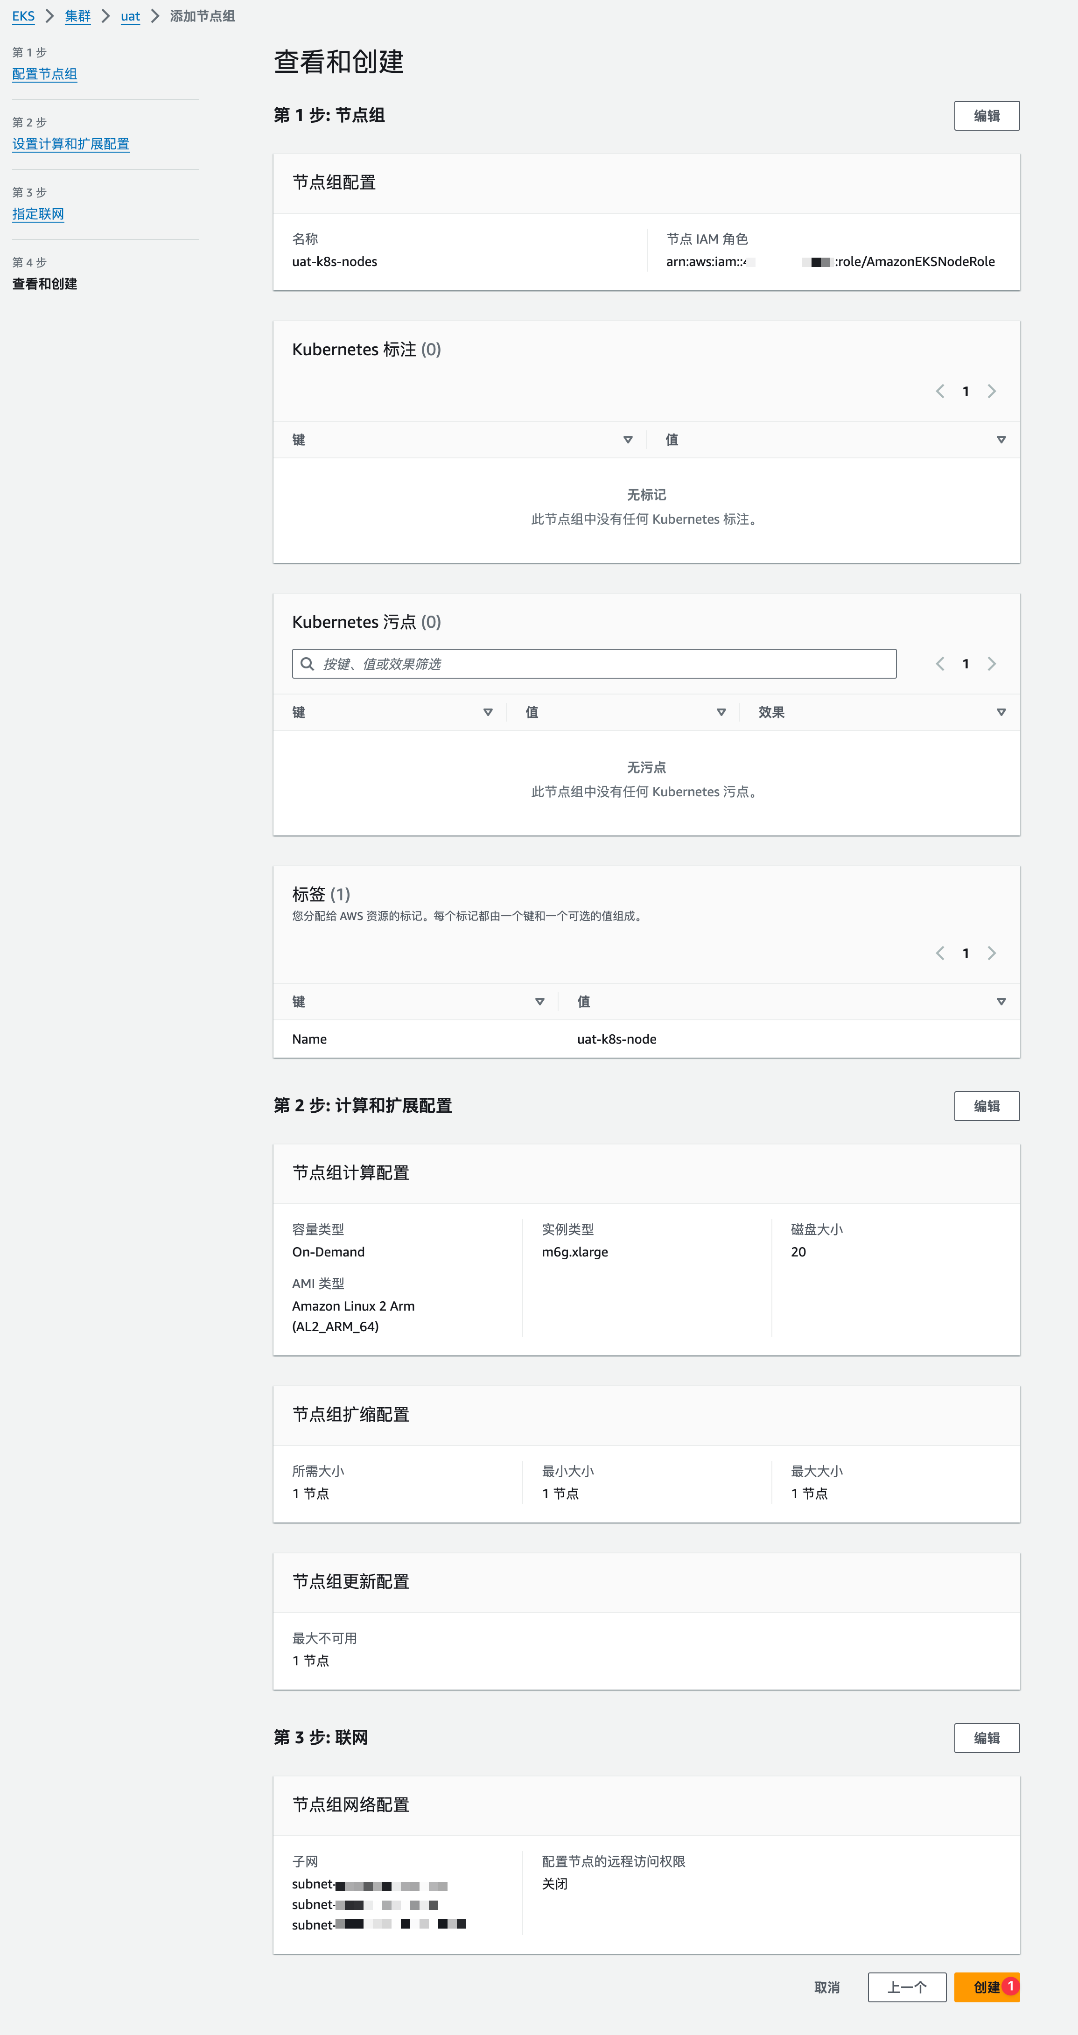Click the 创建 button
The width and height of the screenshot is (1078, 2035).
point(987,1987)
